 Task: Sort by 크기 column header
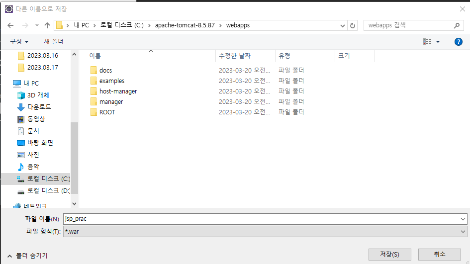pyautogui.click(x=344, y=56)
